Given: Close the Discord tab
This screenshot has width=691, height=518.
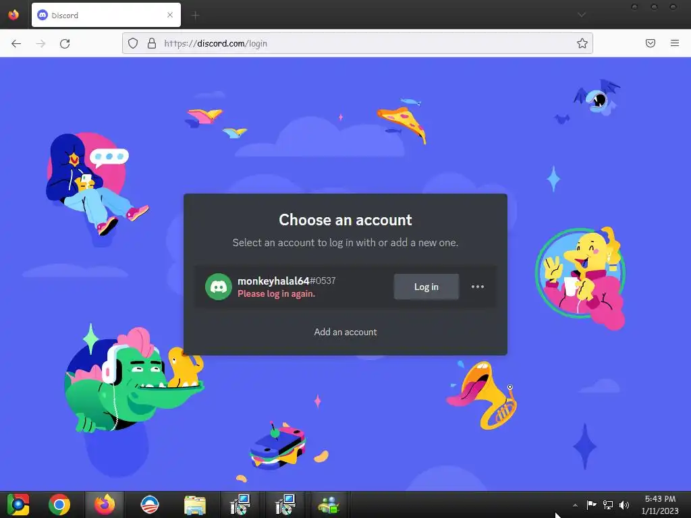Looking at the screenshot, I should pyautogui.click(x=170, y=15).
